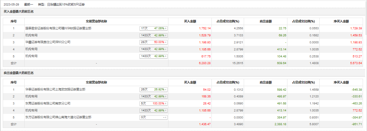The image size is (367, 131).
Task: Open the 5次 100.00% stats dropdown
Action: (153, 104)
